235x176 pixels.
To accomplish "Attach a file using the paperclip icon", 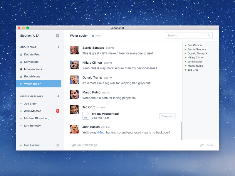I will point(202,145).
